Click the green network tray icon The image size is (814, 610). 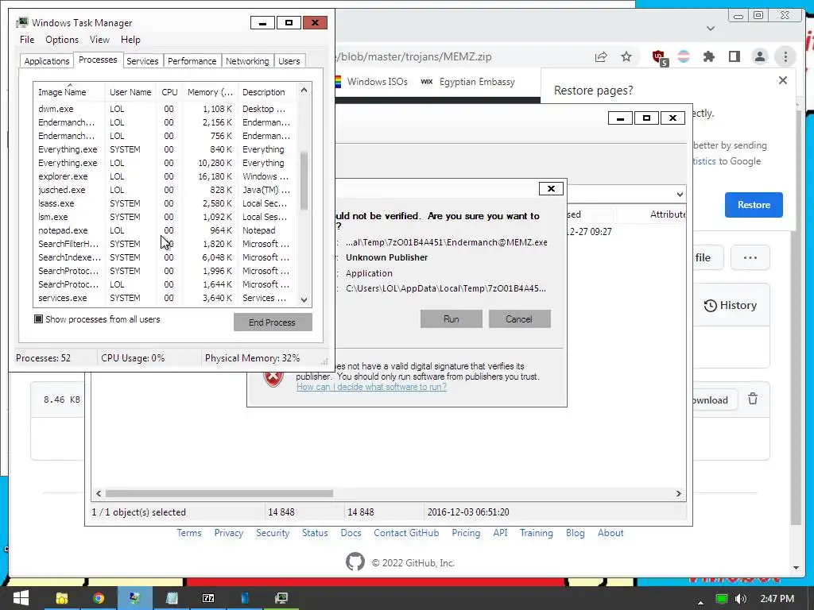[722, 599]
